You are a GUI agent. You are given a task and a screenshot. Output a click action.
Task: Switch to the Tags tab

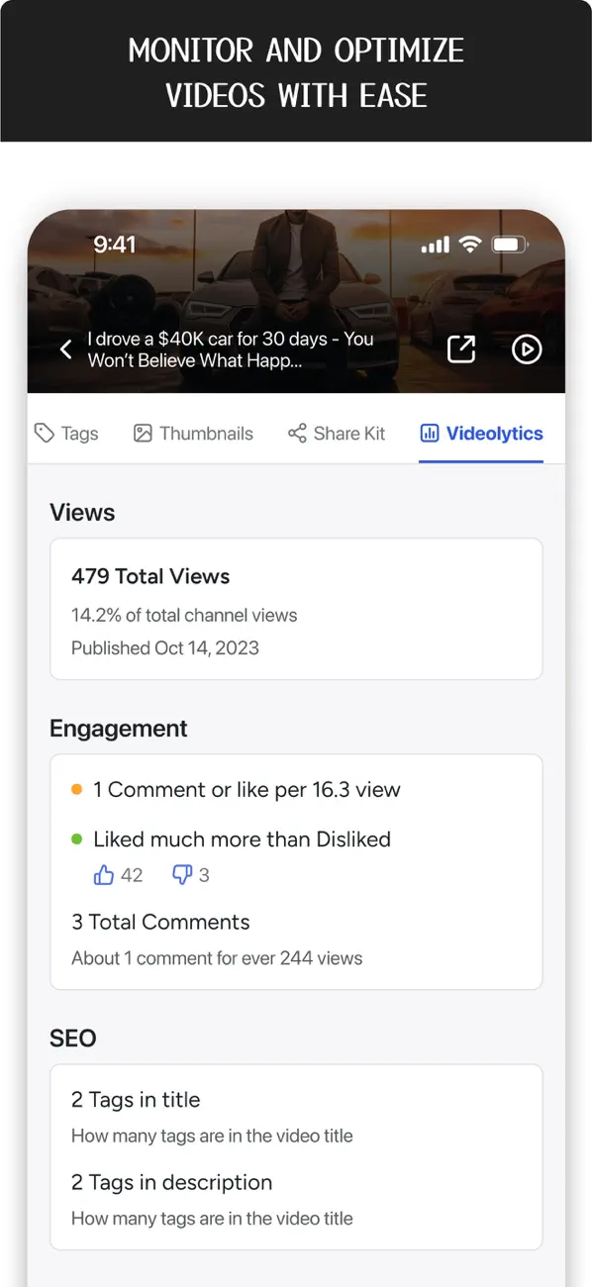pos(66,434)
